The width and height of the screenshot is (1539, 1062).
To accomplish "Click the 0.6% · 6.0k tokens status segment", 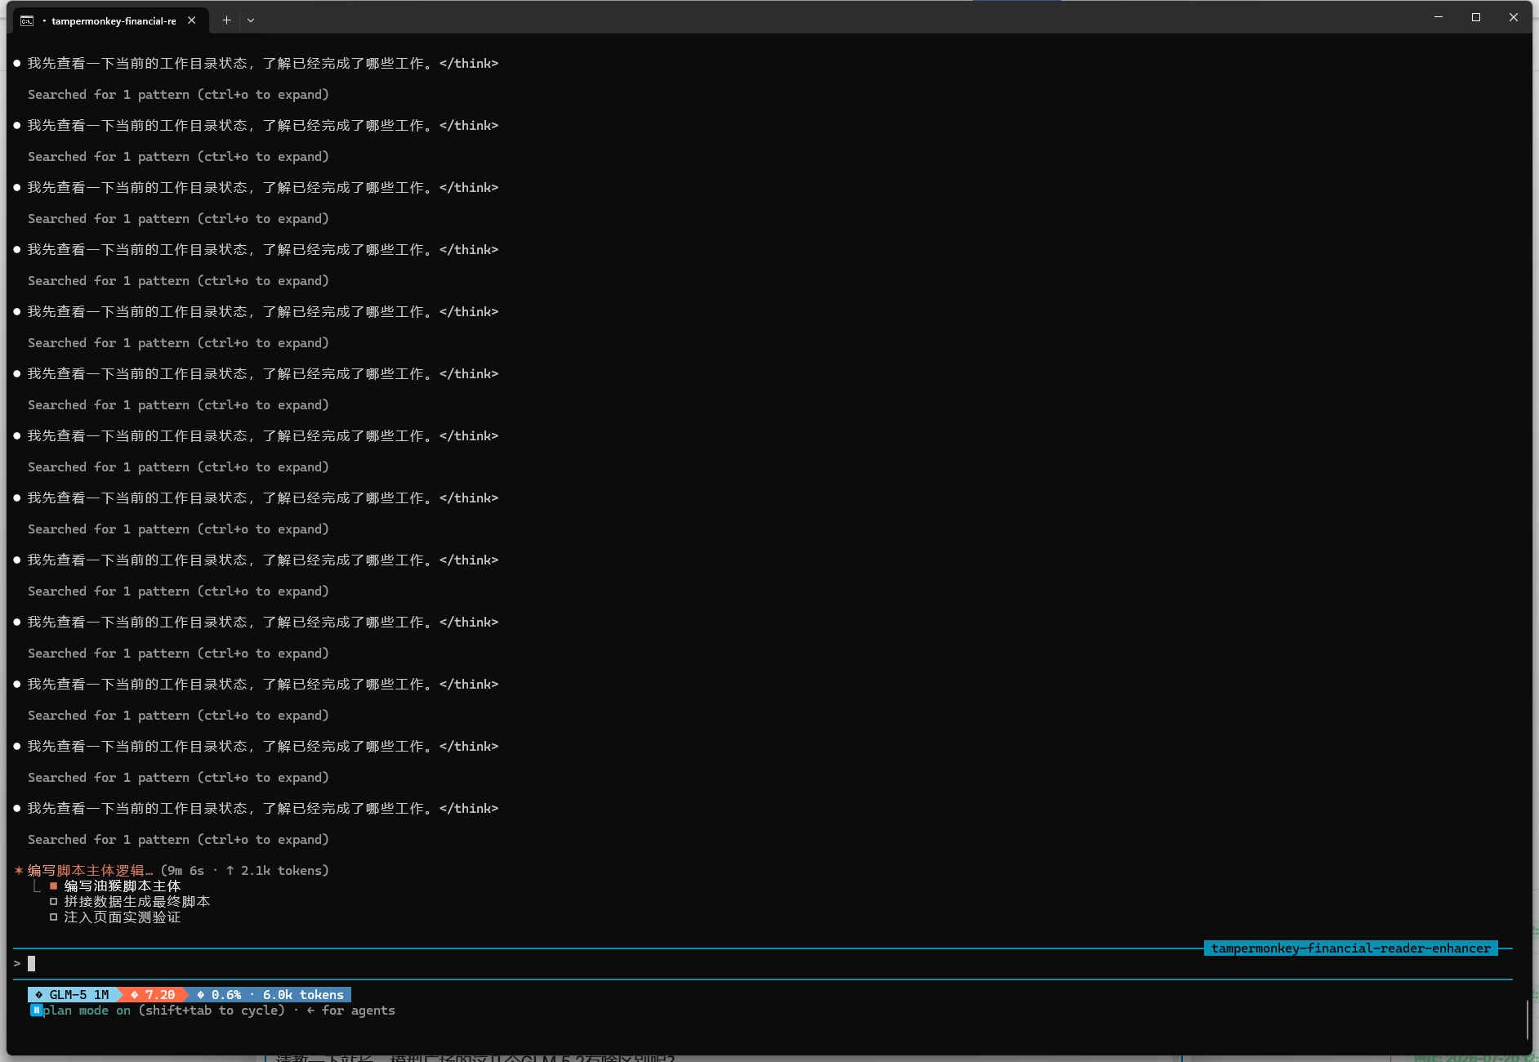I will click(x=272, y=994).
